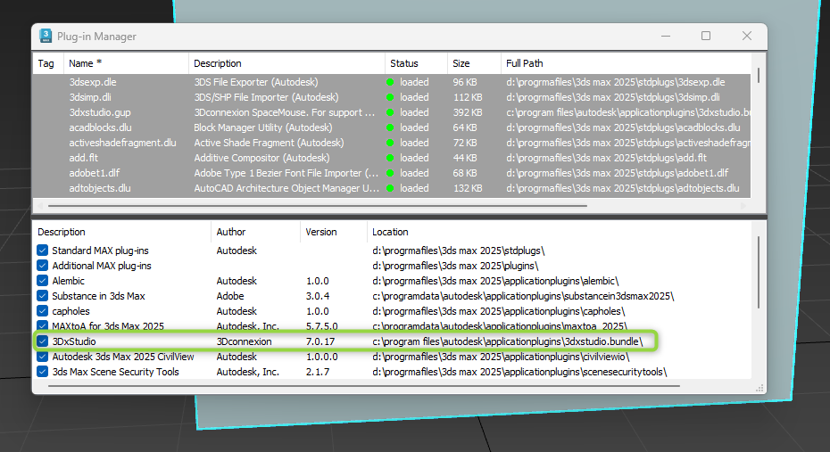The image size is (830, 452).
Task: Maximize the Plug-in Manager window
Action: pos(706,36)
